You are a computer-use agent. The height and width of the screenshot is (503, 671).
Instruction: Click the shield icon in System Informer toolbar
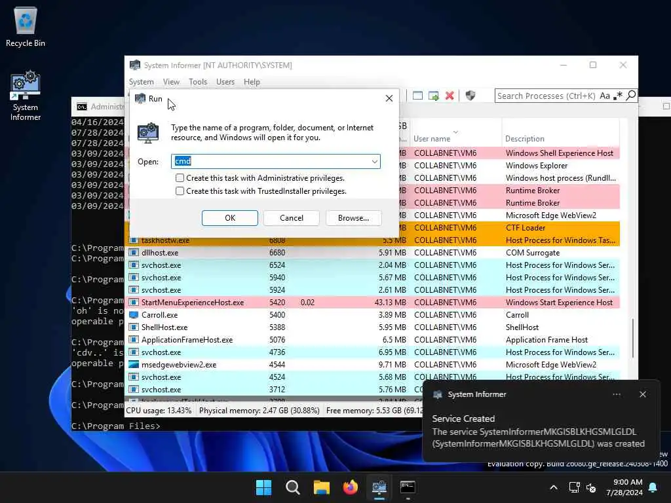tap(470, 96)
